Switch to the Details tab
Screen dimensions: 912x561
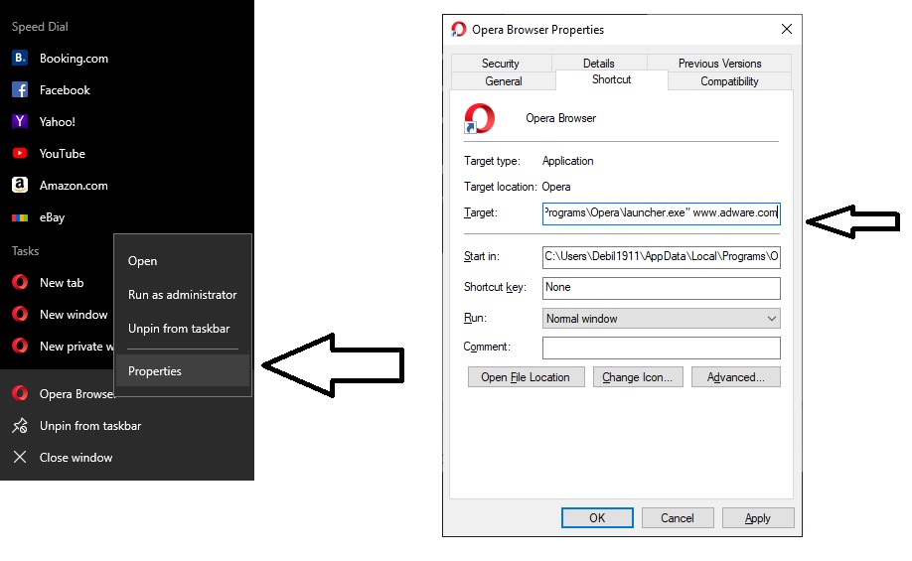click(598, 64)
